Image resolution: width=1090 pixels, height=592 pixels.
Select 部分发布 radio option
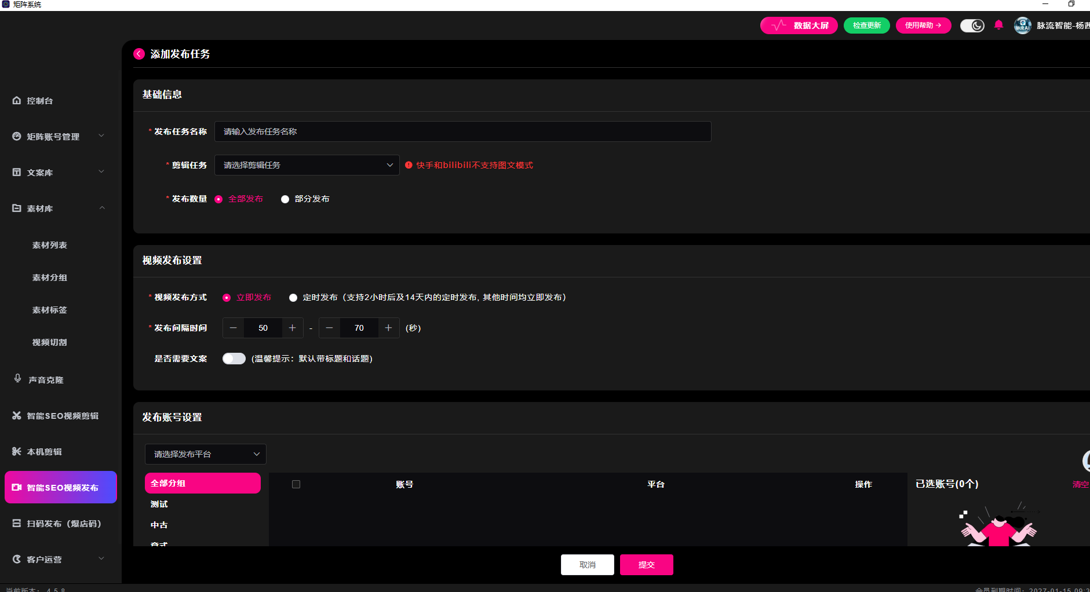pos(285,199)
